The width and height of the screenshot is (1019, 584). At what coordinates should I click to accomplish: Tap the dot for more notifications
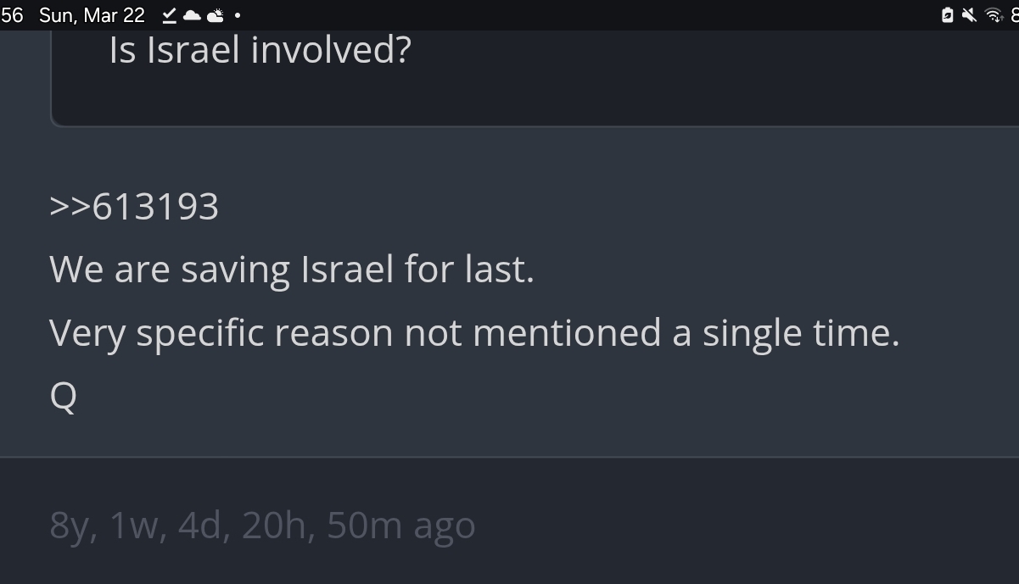tap(237, 16)
